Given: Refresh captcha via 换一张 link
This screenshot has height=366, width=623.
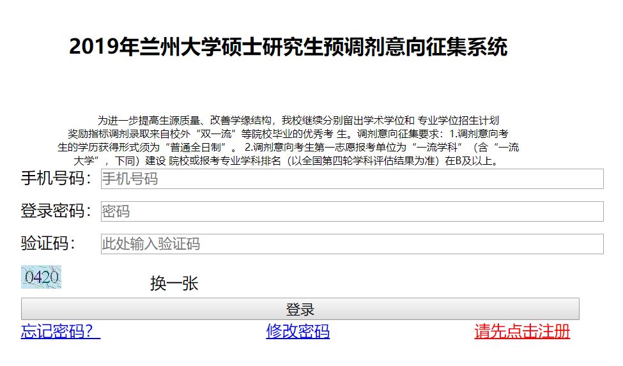Looking at the screenshot, I should point(174,284).
